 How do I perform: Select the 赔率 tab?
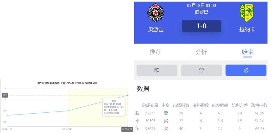pos(247,52)
